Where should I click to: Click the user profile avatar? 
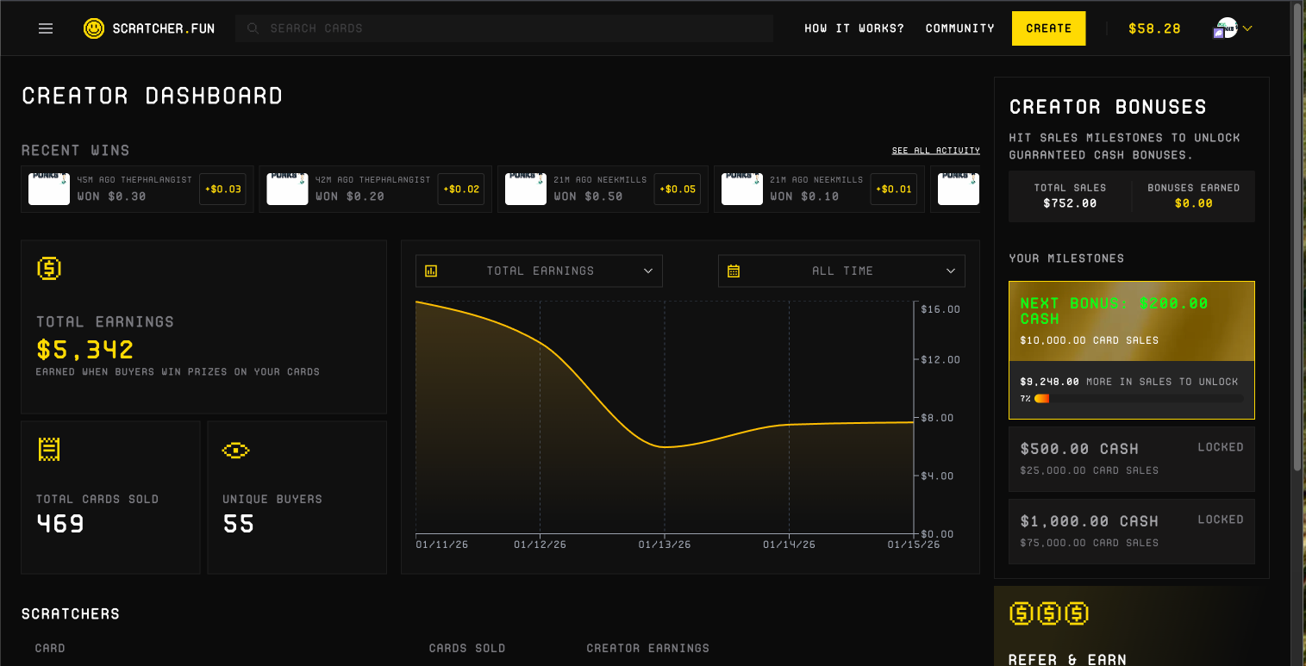click(1226, 28)
